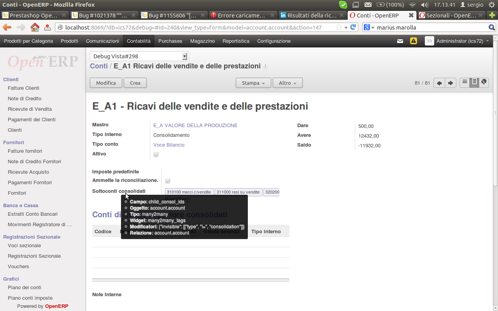Open the Configurazione menu

click(274, 41)
